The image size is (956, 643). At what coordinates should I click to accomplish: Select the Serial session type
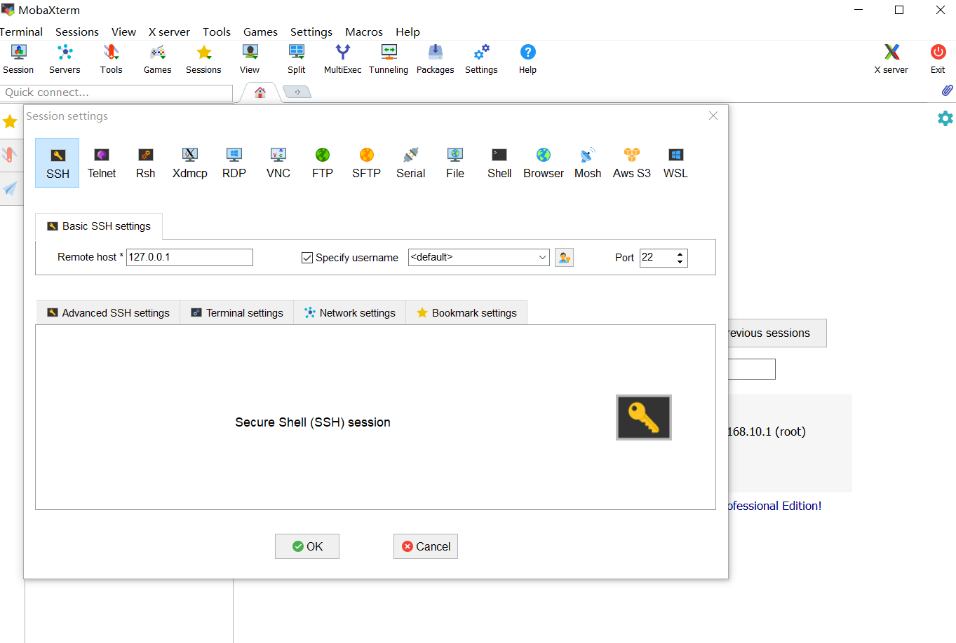(410, 163)
